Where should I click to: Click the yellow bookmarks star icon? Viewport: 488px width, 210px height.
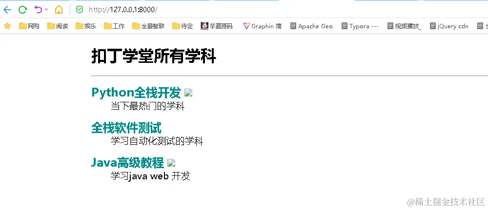click(7, 26)
